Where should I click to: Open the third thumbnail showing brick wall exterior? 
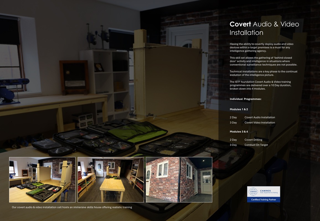(x=179, y=180)
